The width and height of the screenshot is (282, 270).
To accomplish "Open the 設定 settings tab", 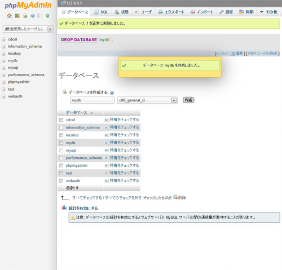I will pos(226,12).
